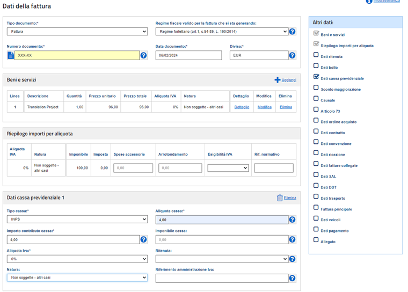
Task: Check the Dati SAL checkbox
Action: [x=316, y=174]
